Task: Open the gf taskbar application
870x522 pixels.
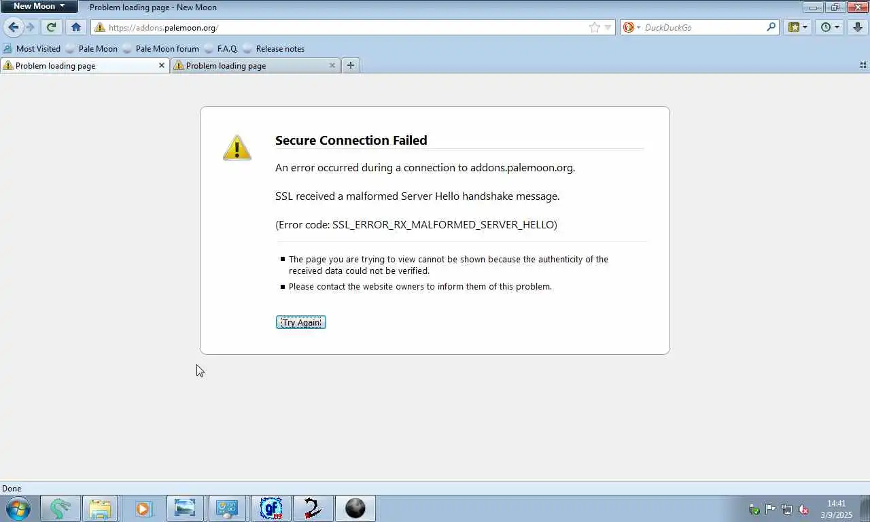Action: (x=271, y=508)
